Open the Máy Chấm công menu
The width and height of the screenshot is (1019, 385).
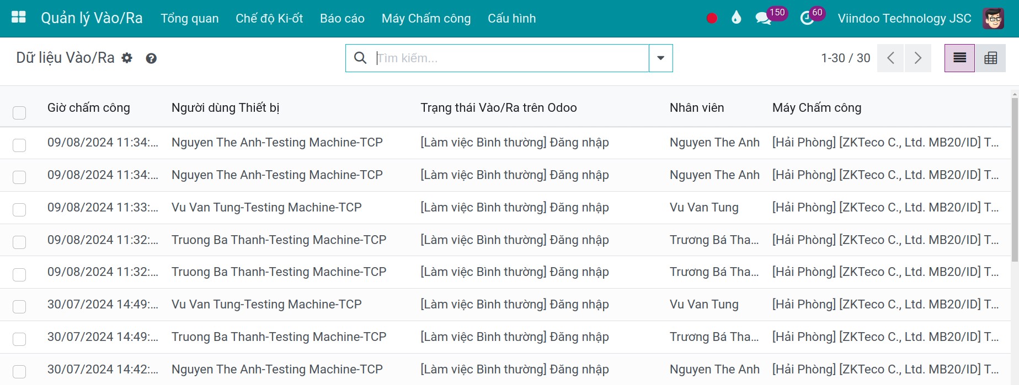(426, 18)
